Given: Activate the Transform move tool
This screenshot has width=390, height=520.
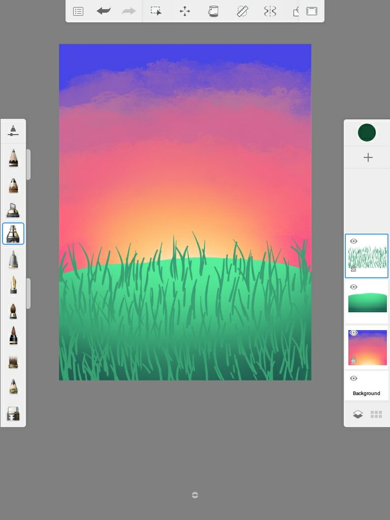Looking at the screenshot, I should click(x=185, y=11).
